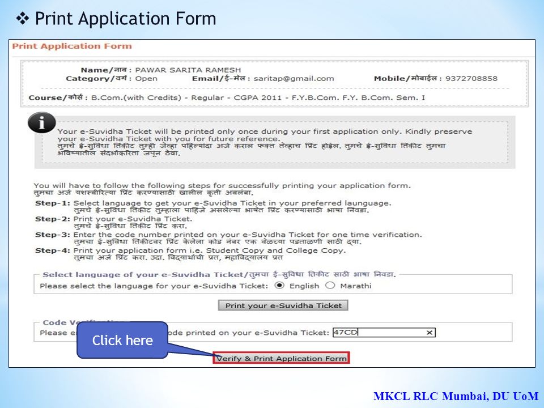Screen dimensions: 544x408
Task: Click the B.Com.(with Credits) course text
Action: pos(258,98)
